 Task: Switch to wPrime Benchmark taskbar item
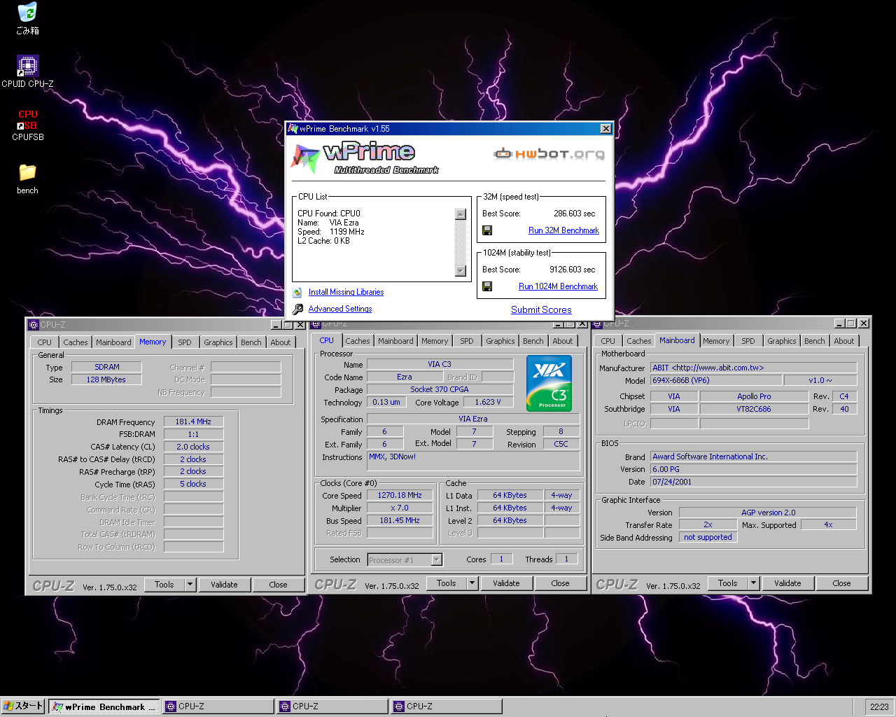[104, 706]
